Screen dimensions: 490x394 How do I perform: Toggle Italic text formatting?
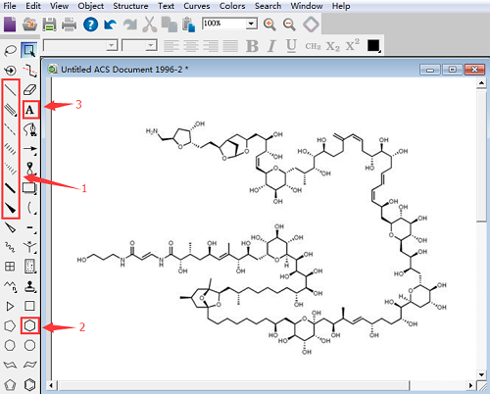point(271,46)
